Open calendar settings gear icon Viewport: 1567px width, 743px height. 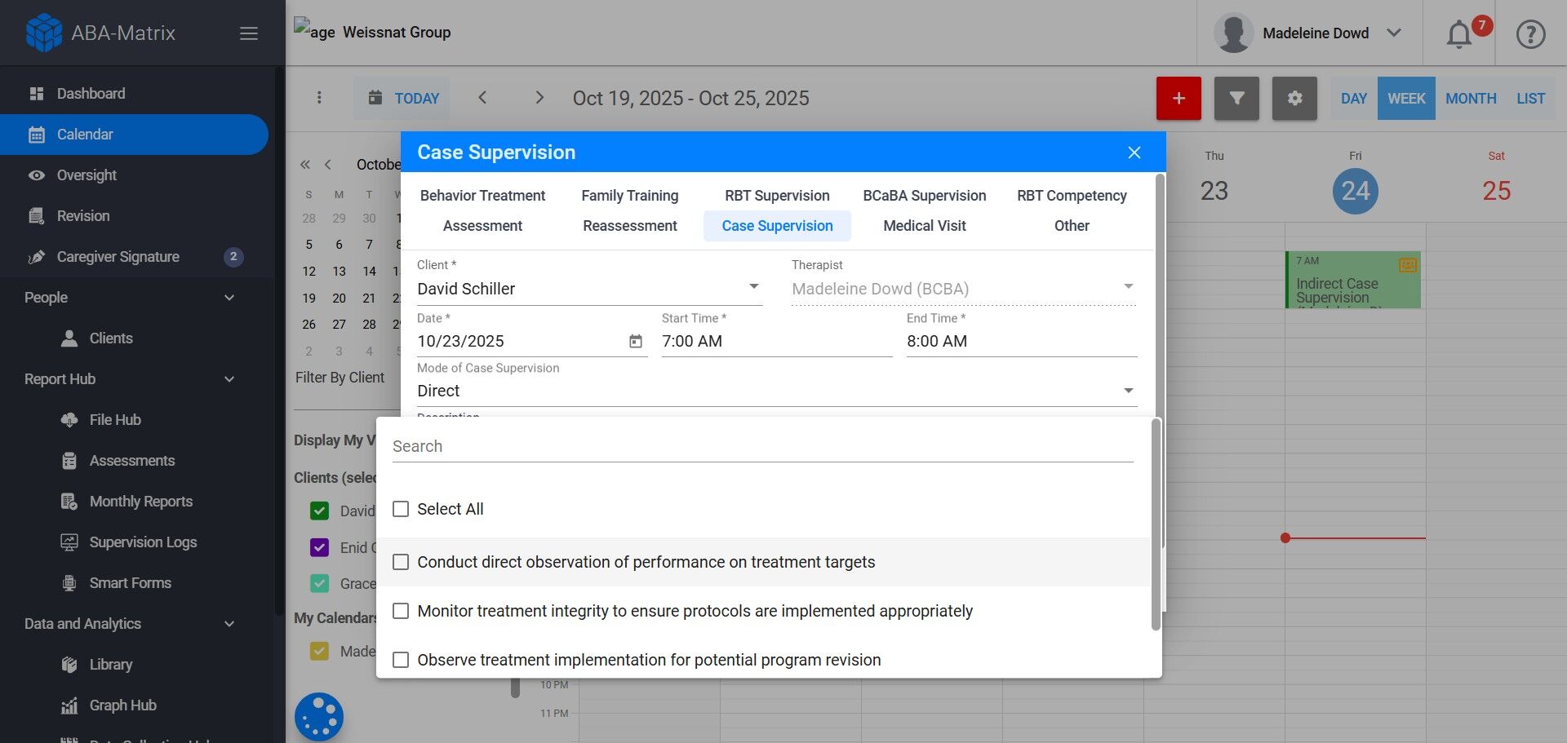pos(1294,99)
